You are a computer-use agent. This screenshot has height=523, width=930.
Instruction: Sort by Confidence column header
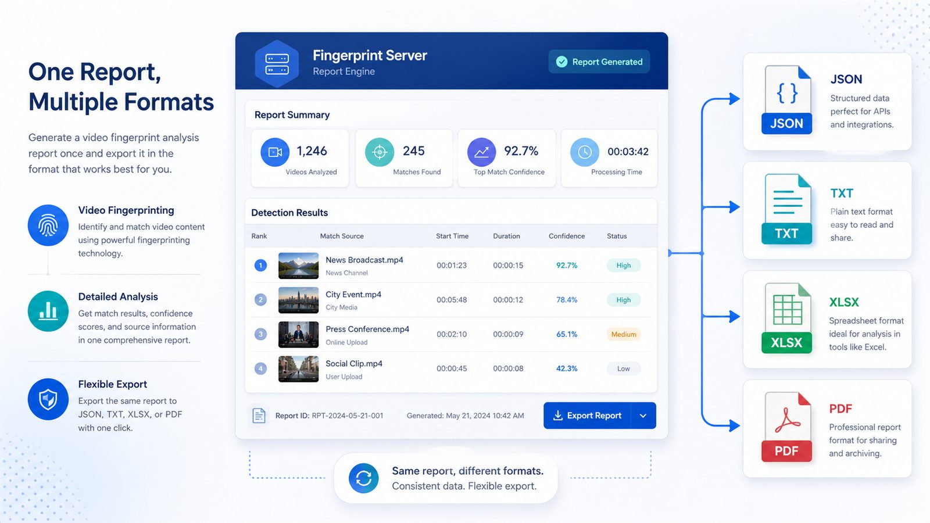pos(567,236)
